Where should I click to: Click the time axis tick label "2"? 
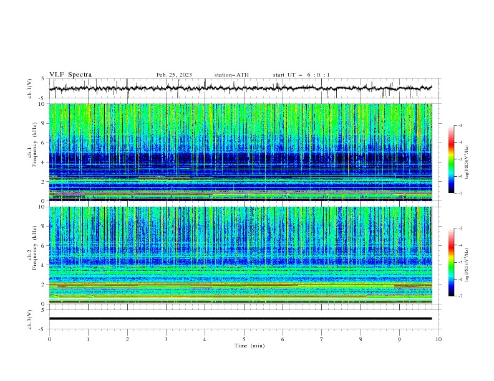127,339
